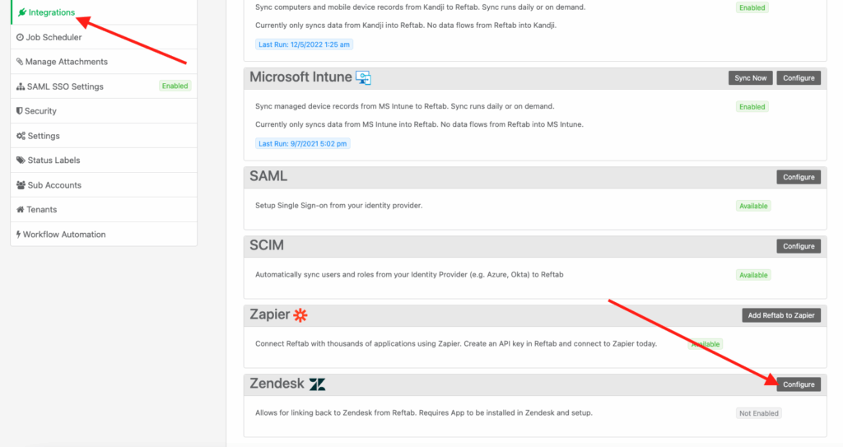Click the SAML section heading
The image size is (843, 447).
pos(268,176)
